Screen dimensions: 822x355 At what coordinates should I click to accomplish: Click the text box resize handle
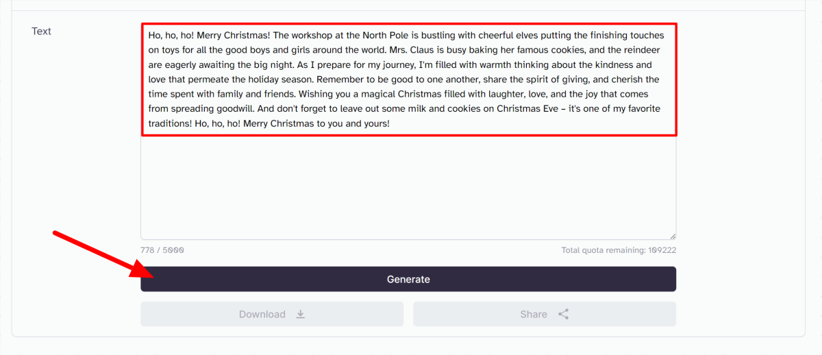click(x=673, y=236)
